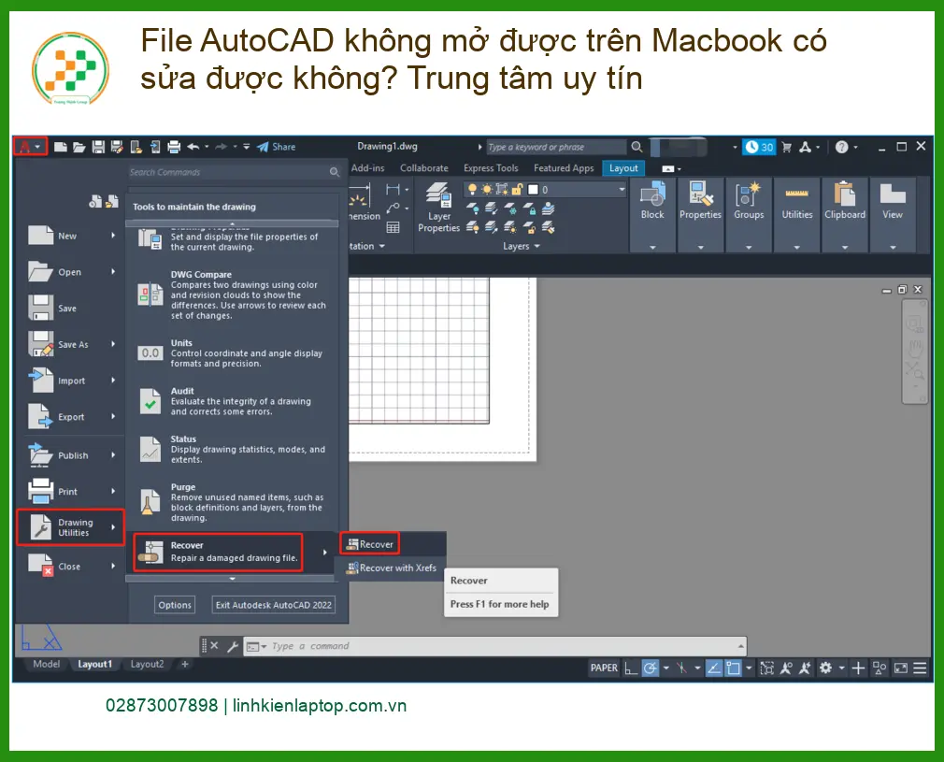The height and width of the screenshot is (762, 944).
Task: Click the Recent Documents icon in application menu
Action: [95, 201]
